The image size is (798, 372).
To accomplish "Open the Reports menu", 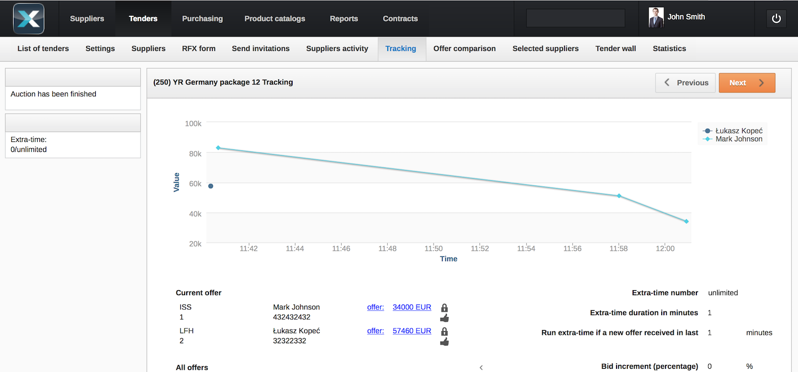I will pos(344,19).
